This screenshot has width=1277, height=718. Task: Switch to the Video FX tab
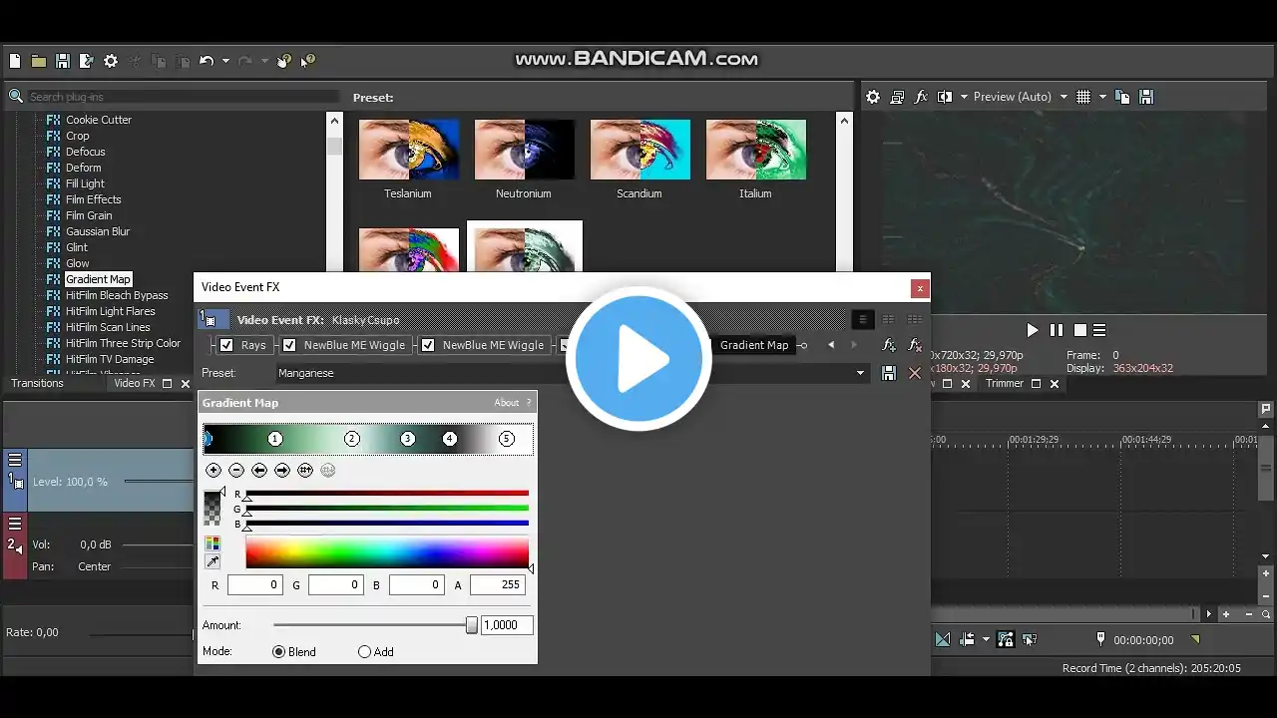click(135, 383)
